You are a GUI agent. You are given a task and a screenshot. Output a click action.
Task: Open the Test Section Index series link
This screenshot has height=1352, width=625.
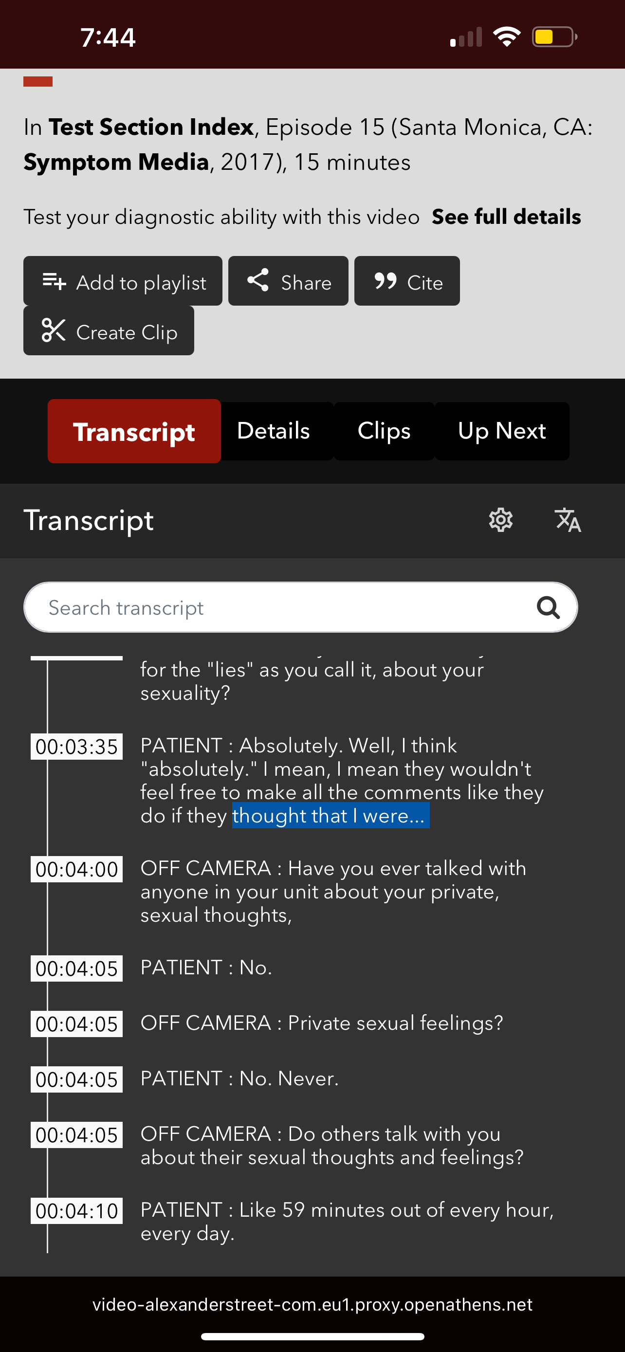tap(151, 128)
